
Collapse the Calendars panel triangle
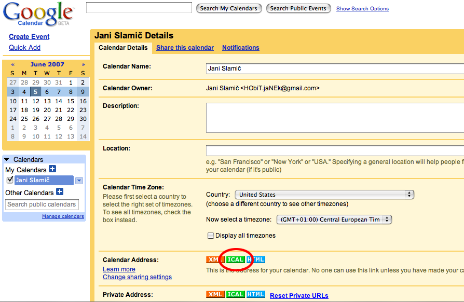(x=7, y=160)
